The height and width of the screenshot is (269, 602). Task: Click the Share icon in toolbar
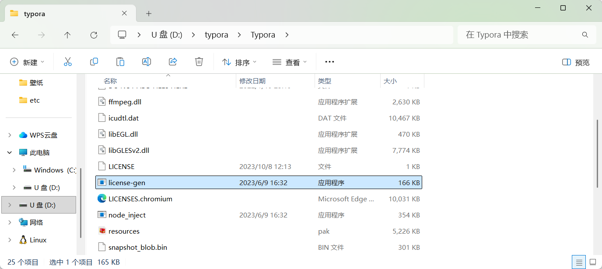173,62
